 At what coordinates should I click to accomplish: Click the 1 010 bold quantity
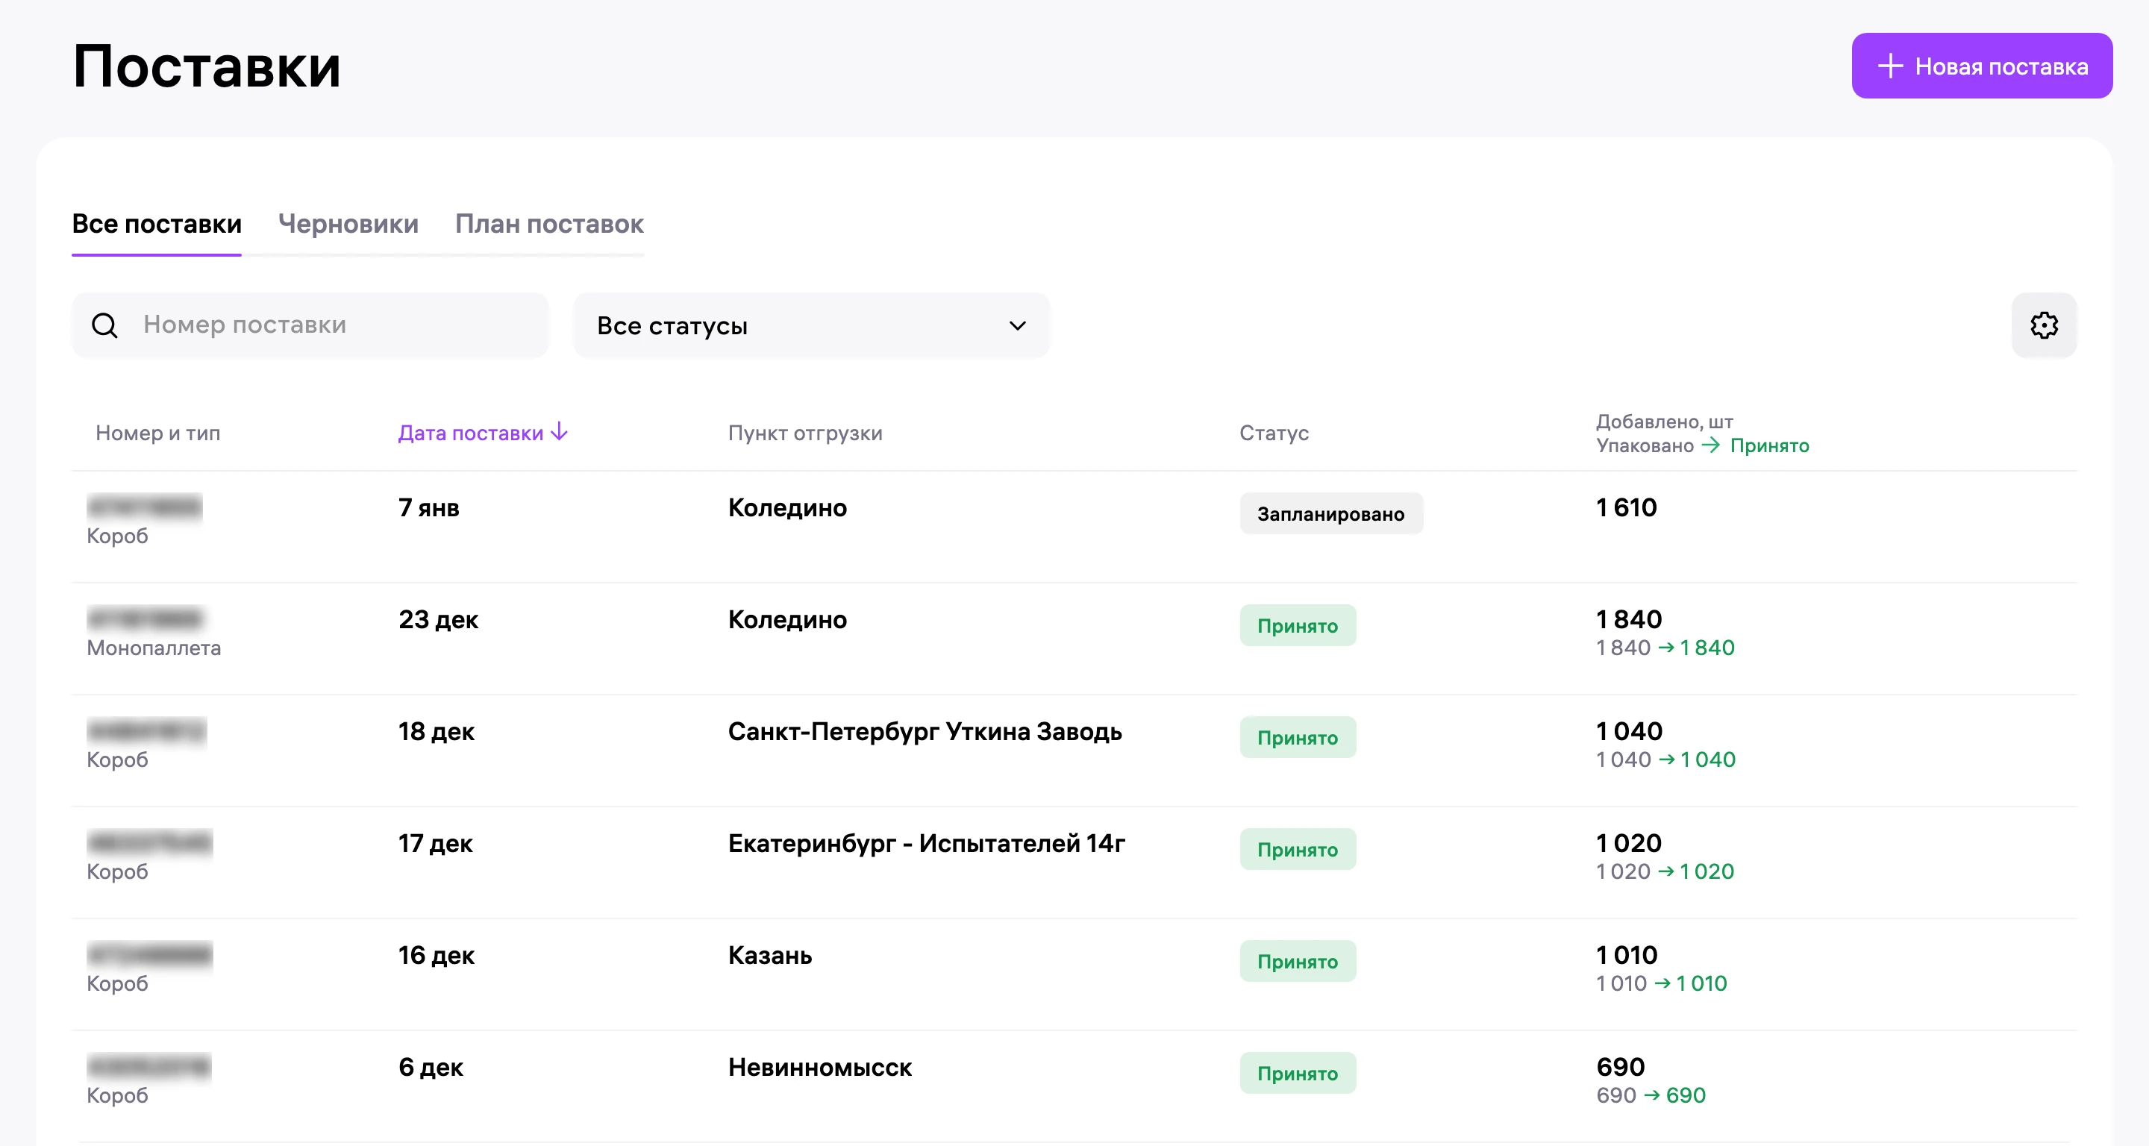[x=1626, y=954]
